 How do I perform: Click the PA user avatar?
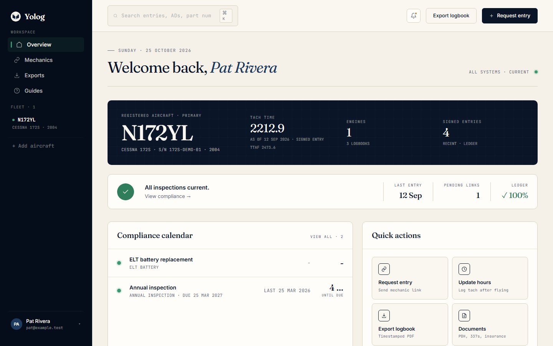click(x=17, y=324)
